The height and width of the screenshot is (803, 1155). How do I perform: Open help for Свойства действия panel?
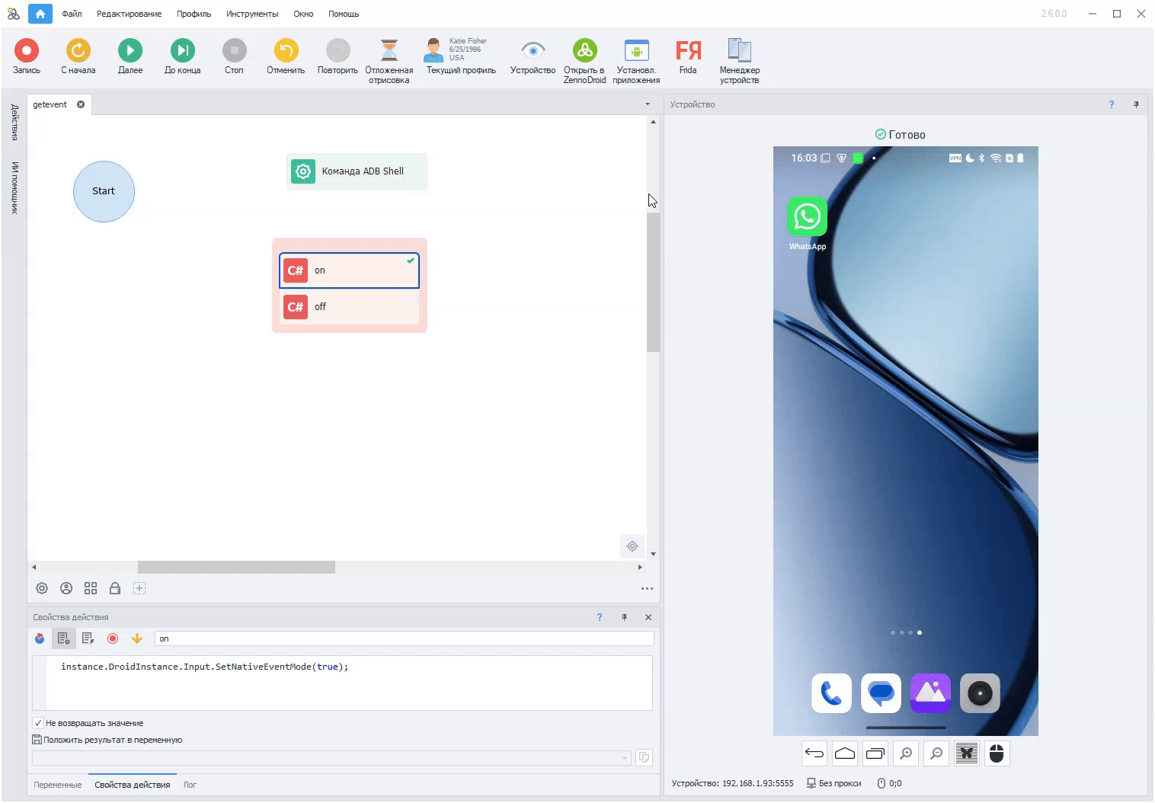pyautogui.click(x=600, y=617)
